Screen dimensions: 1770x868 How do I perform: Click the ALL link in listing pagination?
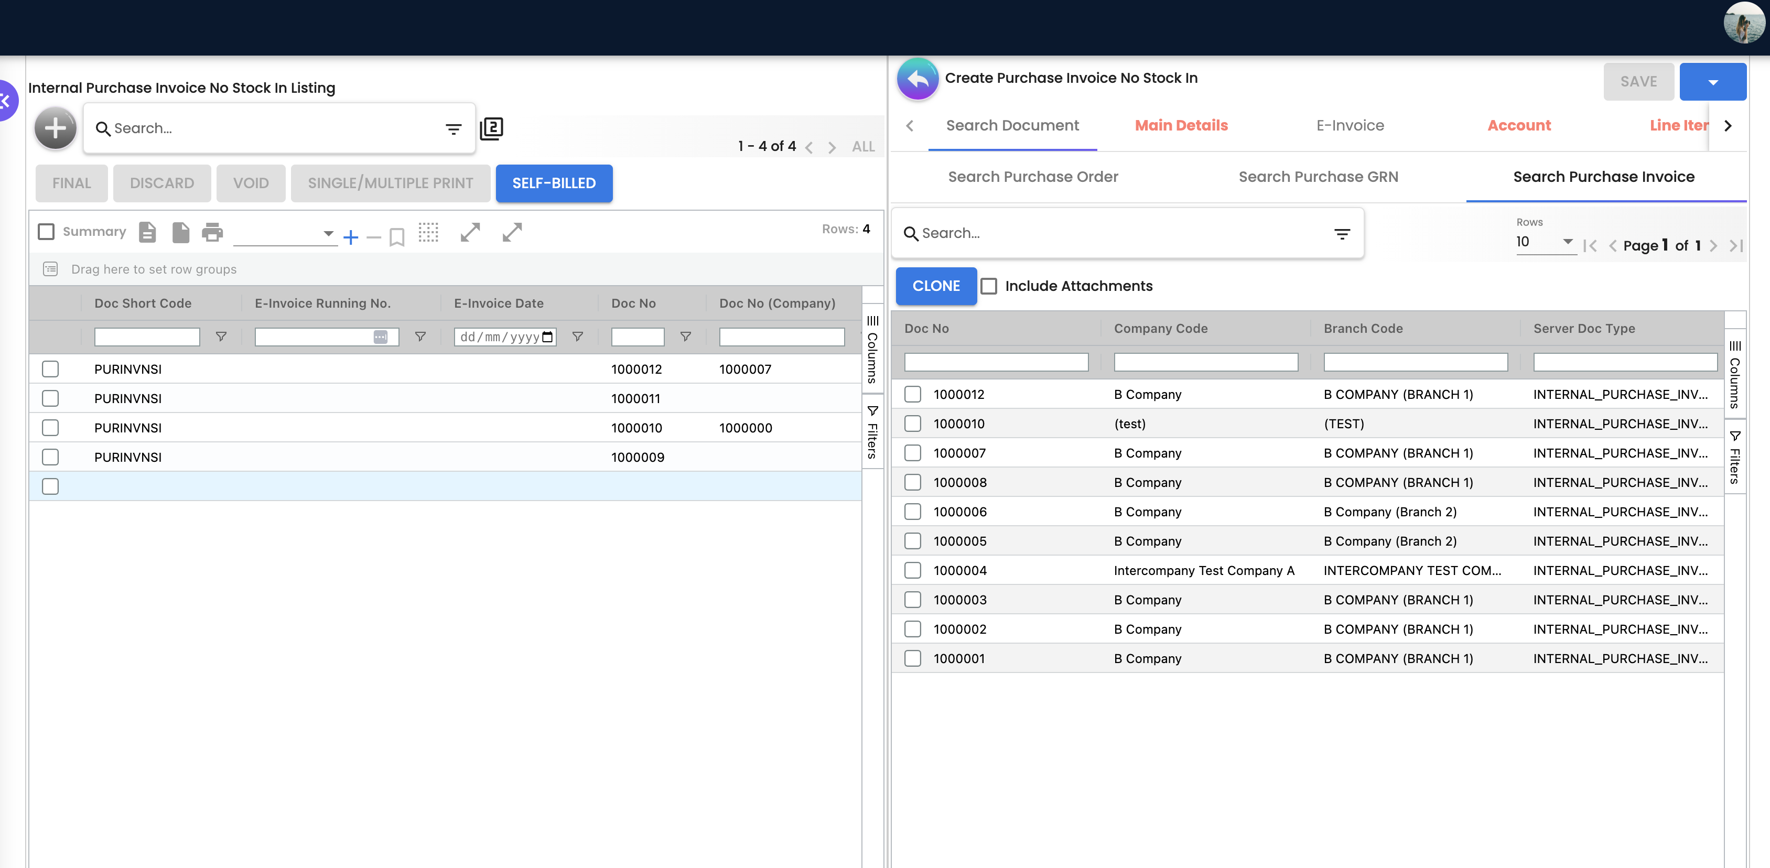(x=864, y=147)
